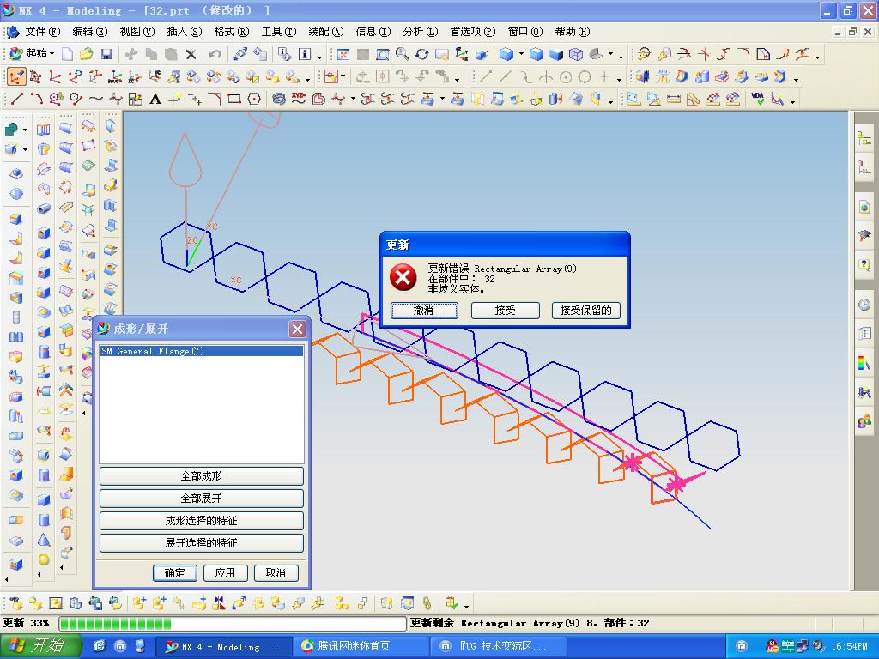The width and height of the screenshot is (879, 659).
Task: Open the 视图(V) menu
Action: 136,32
